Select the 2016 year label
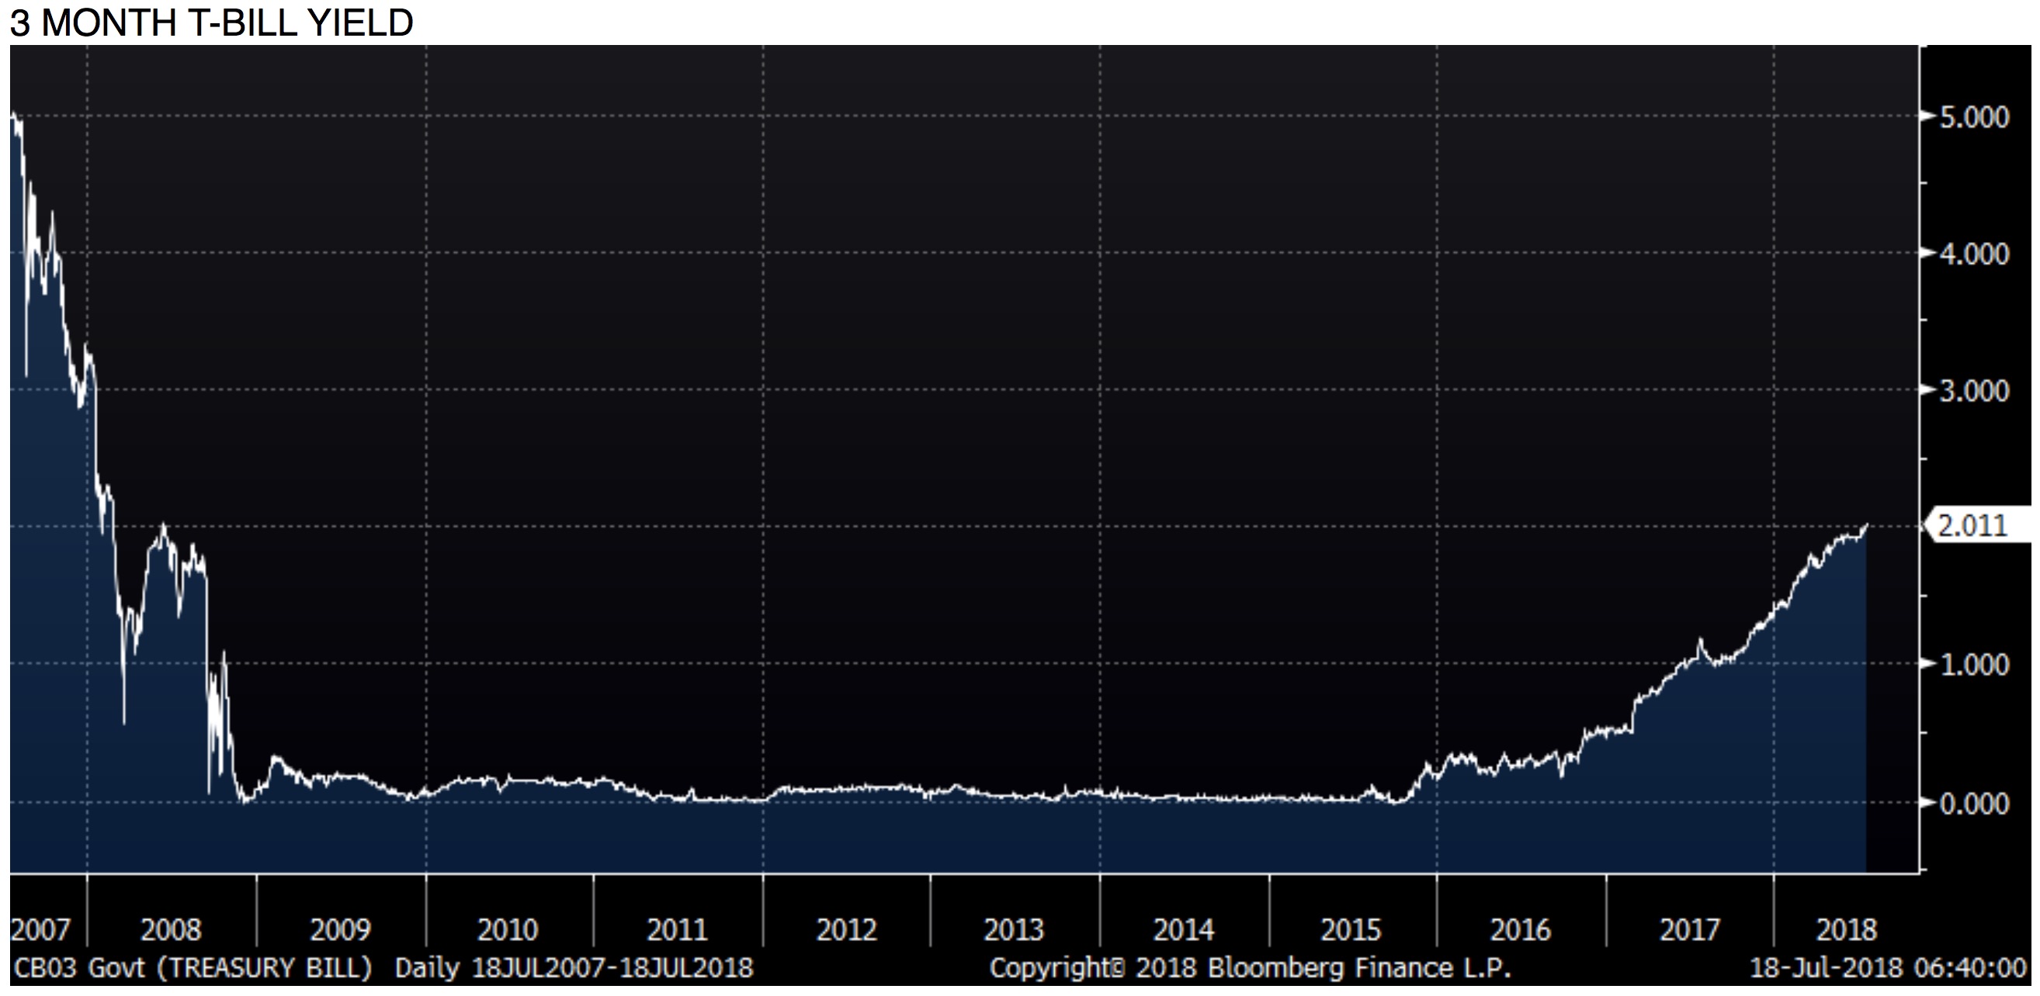Image resolution: width=2040 pixels, height=996 pixels. point(1520,929)
